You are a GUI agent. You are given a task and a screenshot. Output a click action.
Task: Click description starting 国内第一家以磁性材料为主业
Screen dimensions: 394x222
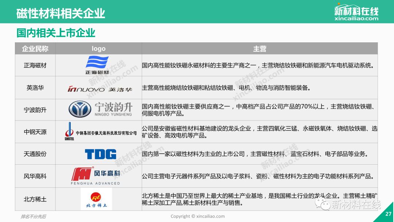[255, 154]
